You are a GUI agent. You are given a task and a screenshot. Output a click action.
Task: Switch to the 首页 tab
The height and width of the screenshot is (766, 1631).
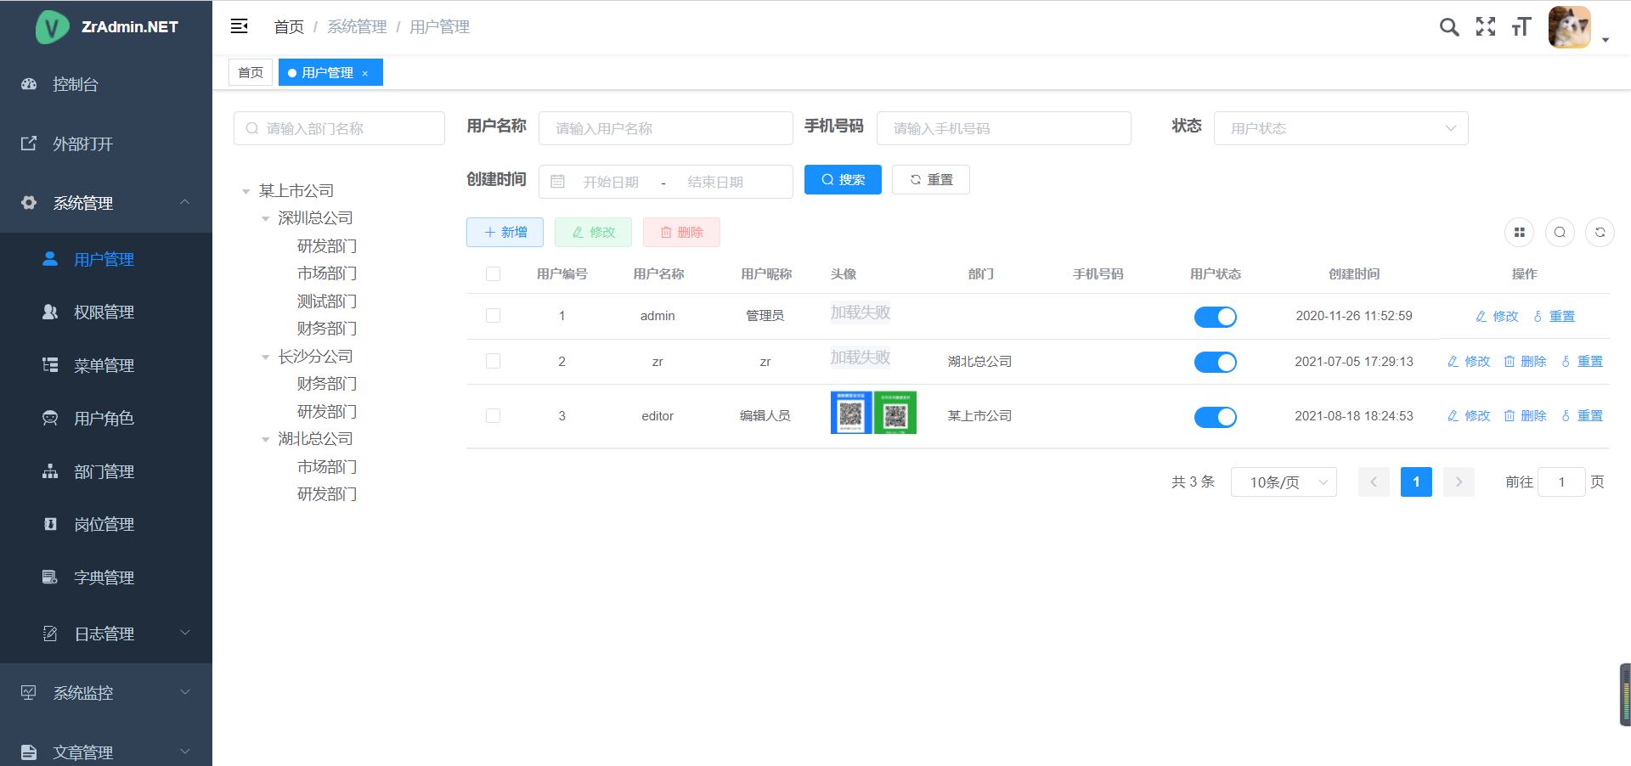(251, 73)
